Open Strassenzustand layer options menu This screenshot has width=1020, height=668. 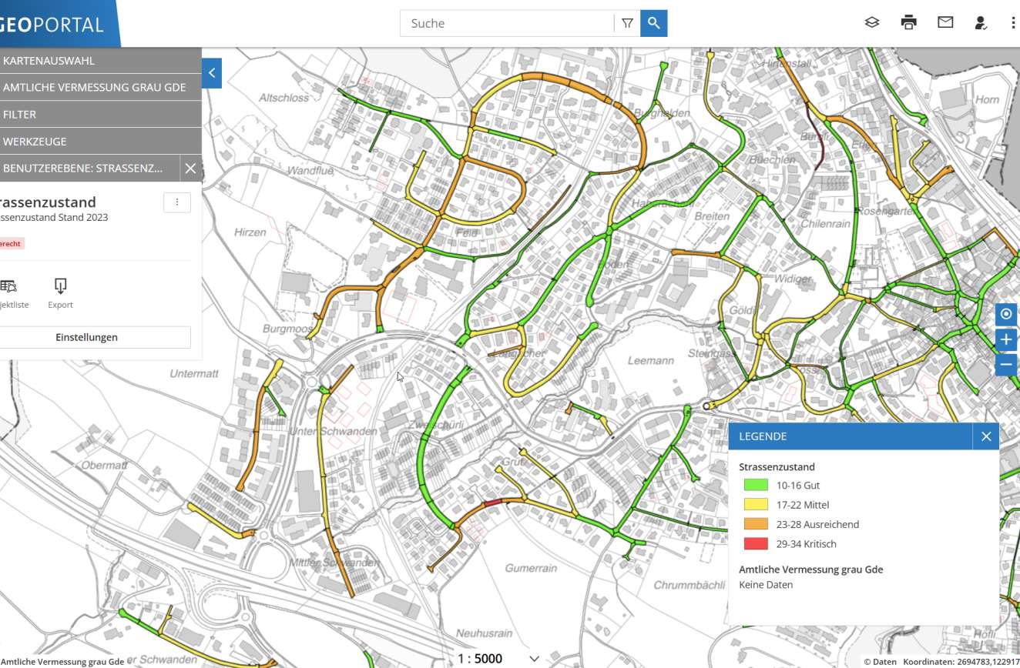point(177,202)
